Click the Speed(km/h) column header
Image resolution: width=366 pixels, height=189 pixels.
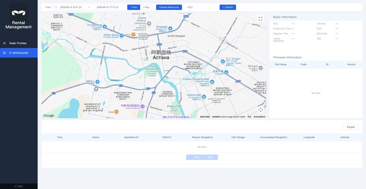tap(131, 137)
